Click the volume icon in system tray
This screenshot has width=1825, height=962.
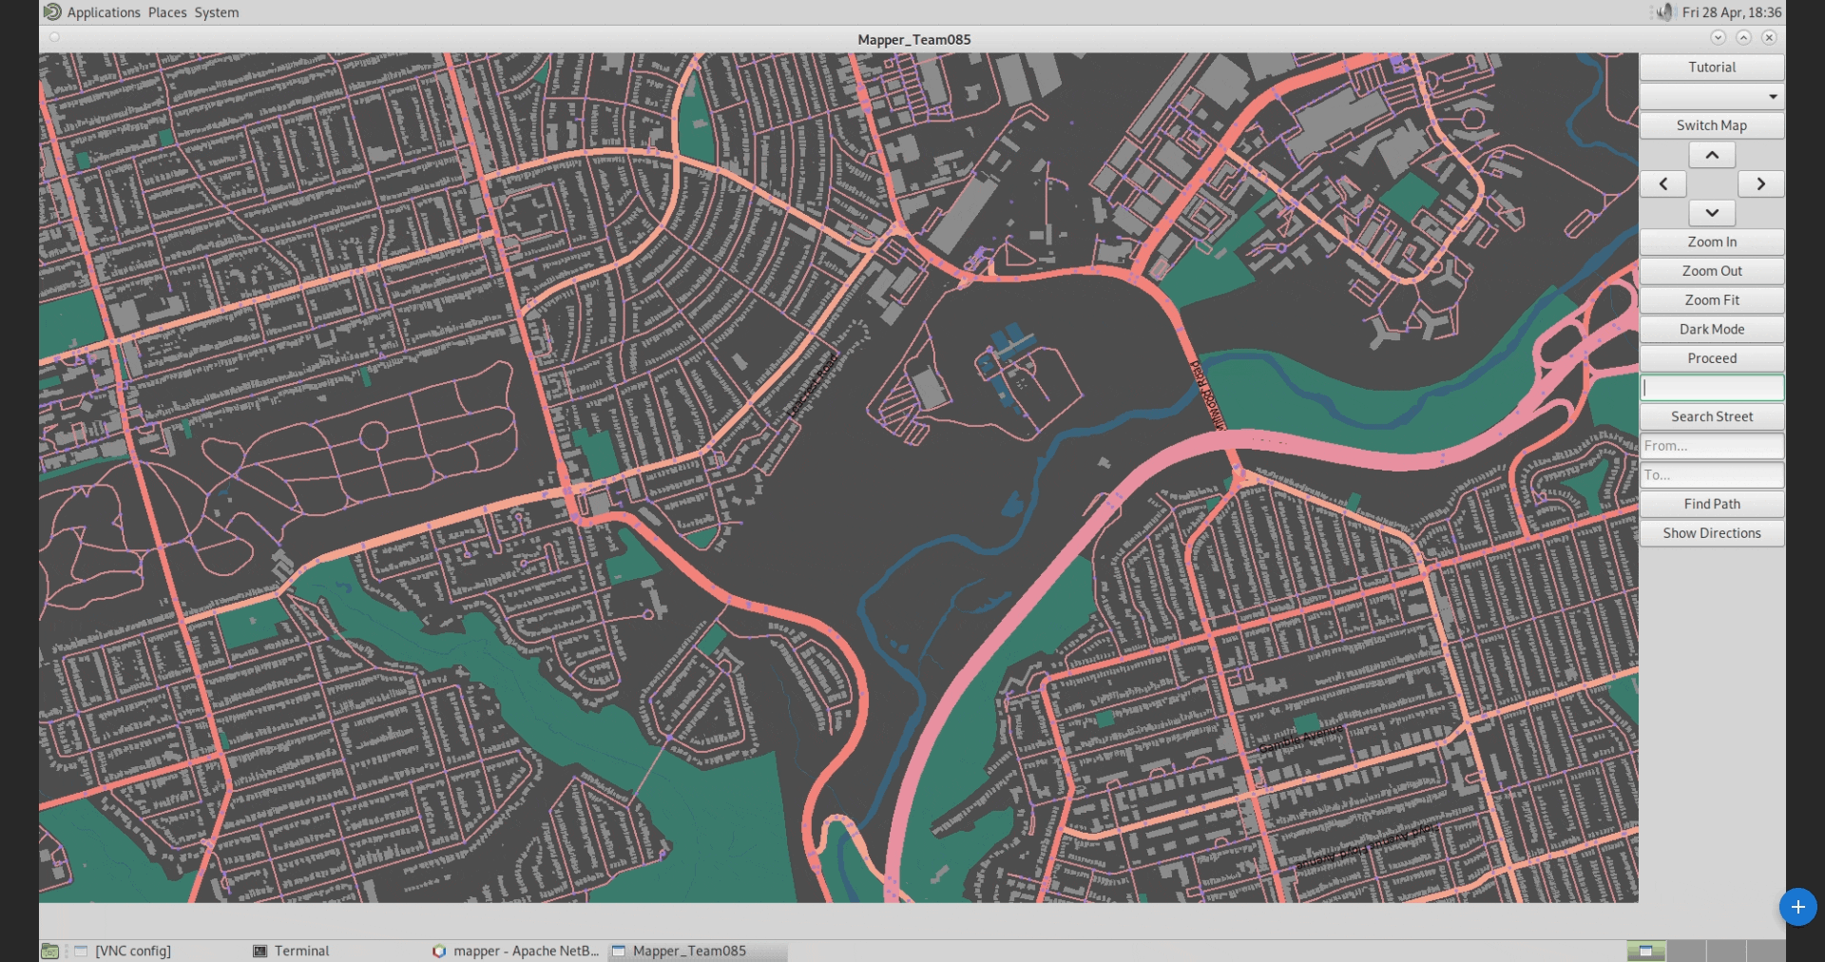pyautogui.click(x=1663, y=12)
